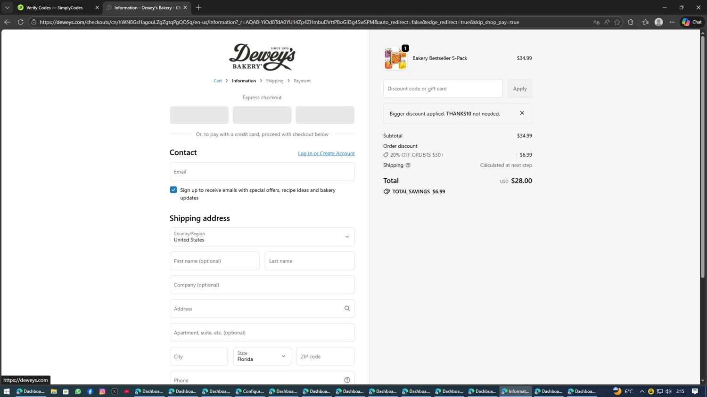Click Shipping breadcrumb step

click(x=275, y=81)
